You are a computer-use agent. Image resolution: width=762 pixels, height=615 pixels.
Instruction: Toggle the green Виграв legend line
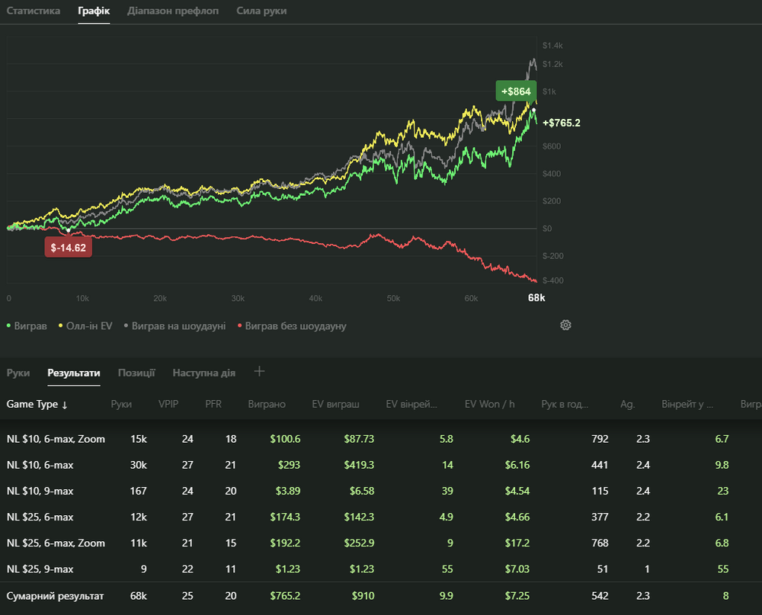click(x=27, y=326)
